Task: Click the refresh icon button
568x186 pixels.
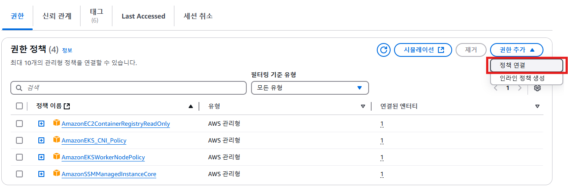Action: pyautogui.click(x=383, y=50)
